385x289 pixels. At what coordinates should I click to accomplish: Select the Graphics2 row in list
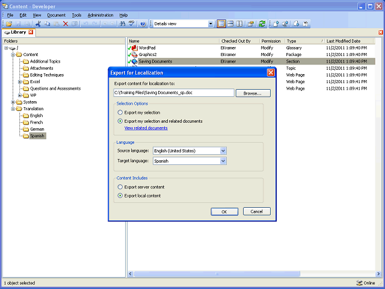coord(251,55)
